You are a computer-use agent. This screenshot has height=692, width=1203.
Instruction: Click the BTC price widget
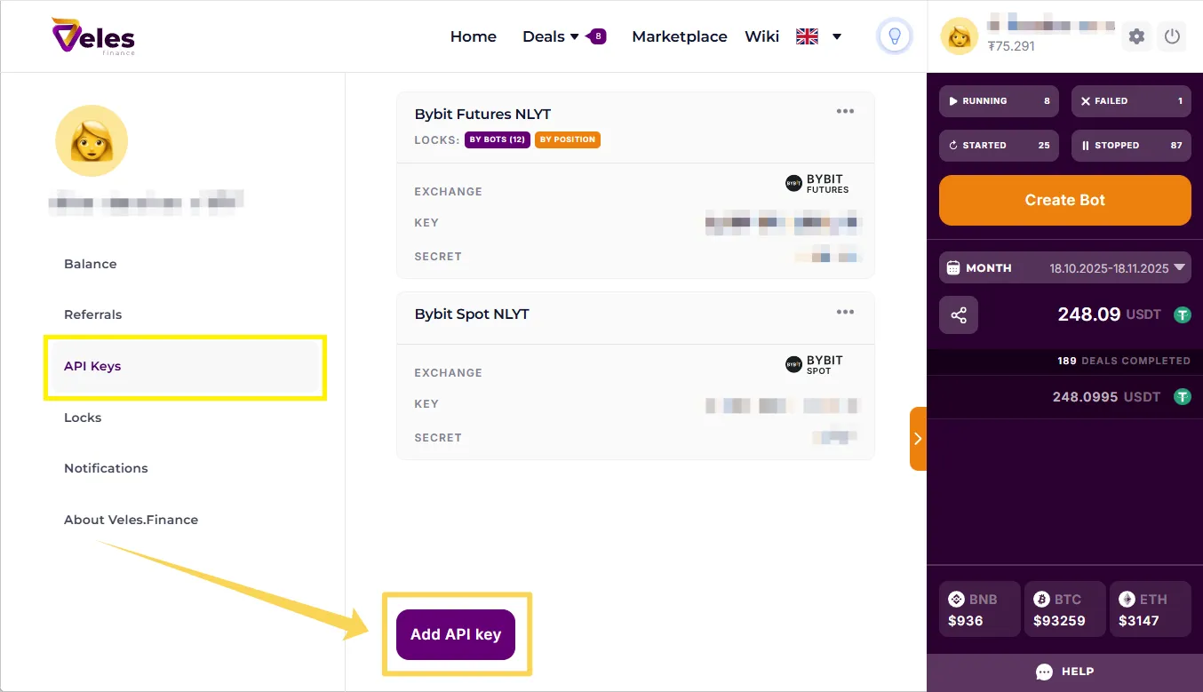click(x=1064, y=608)
